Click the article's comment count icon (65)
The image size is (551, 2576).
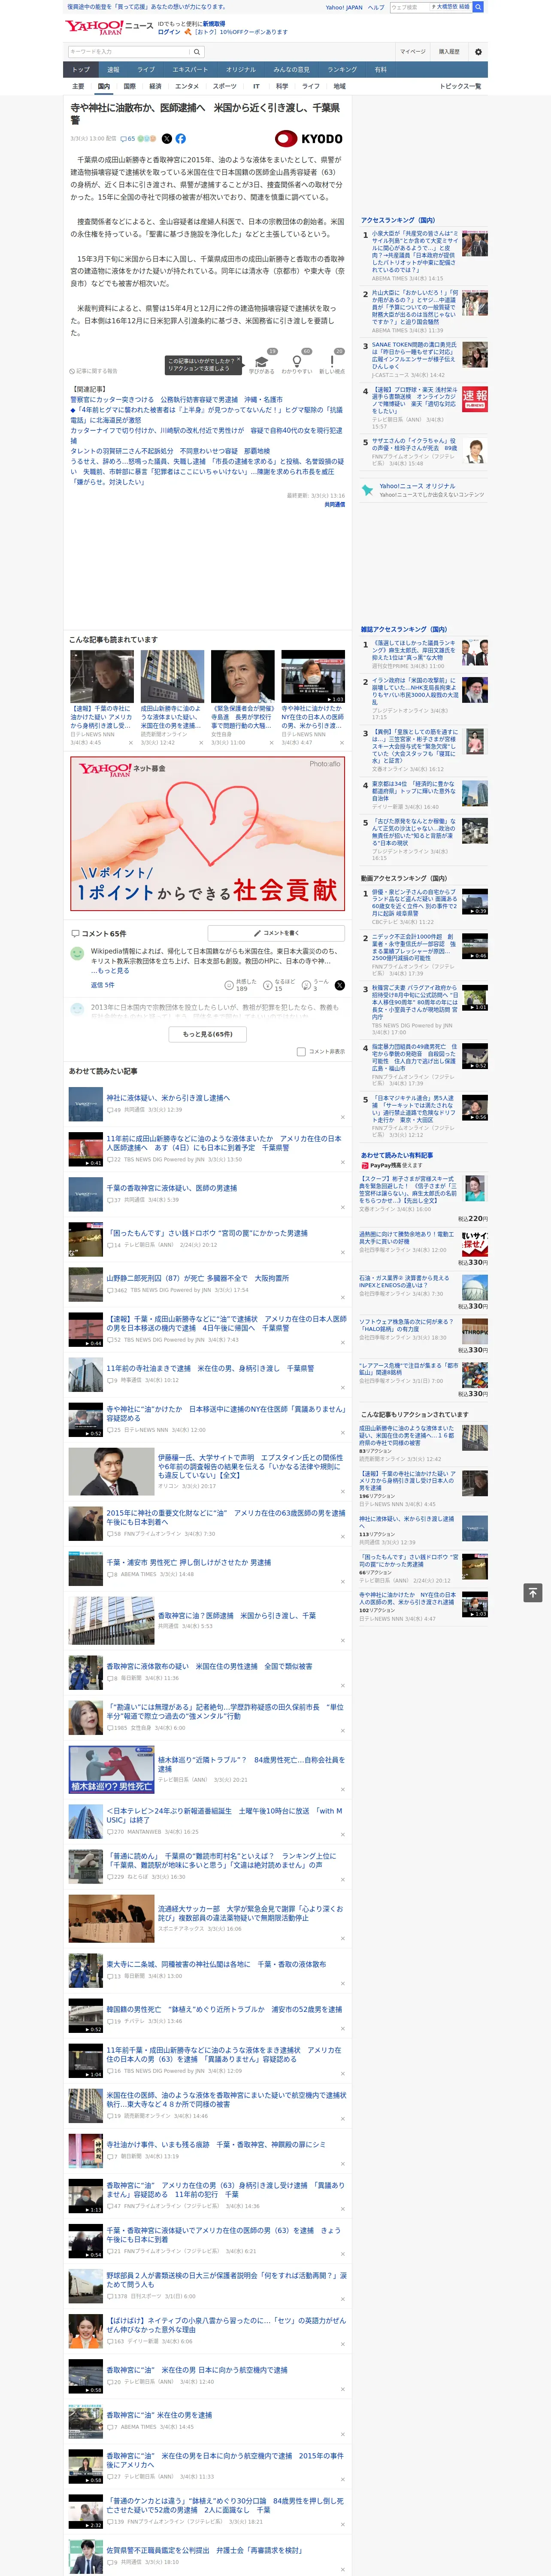click(x=127, y=139)
